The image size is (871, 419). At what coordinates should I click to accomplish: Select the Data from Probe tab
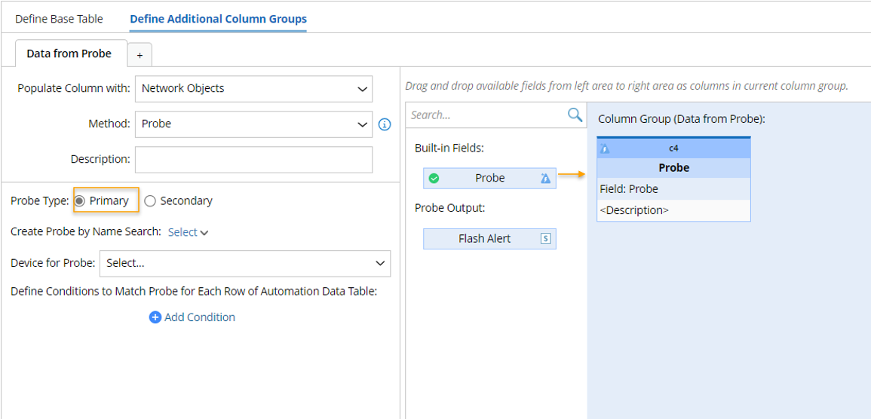click(x=69, y=54)
